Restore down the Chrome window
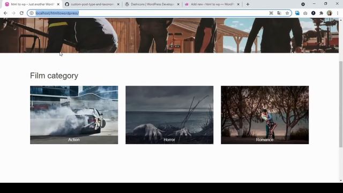Image resolution: width=343 pixels, height=193 pixels. click(x=326, y=4)
